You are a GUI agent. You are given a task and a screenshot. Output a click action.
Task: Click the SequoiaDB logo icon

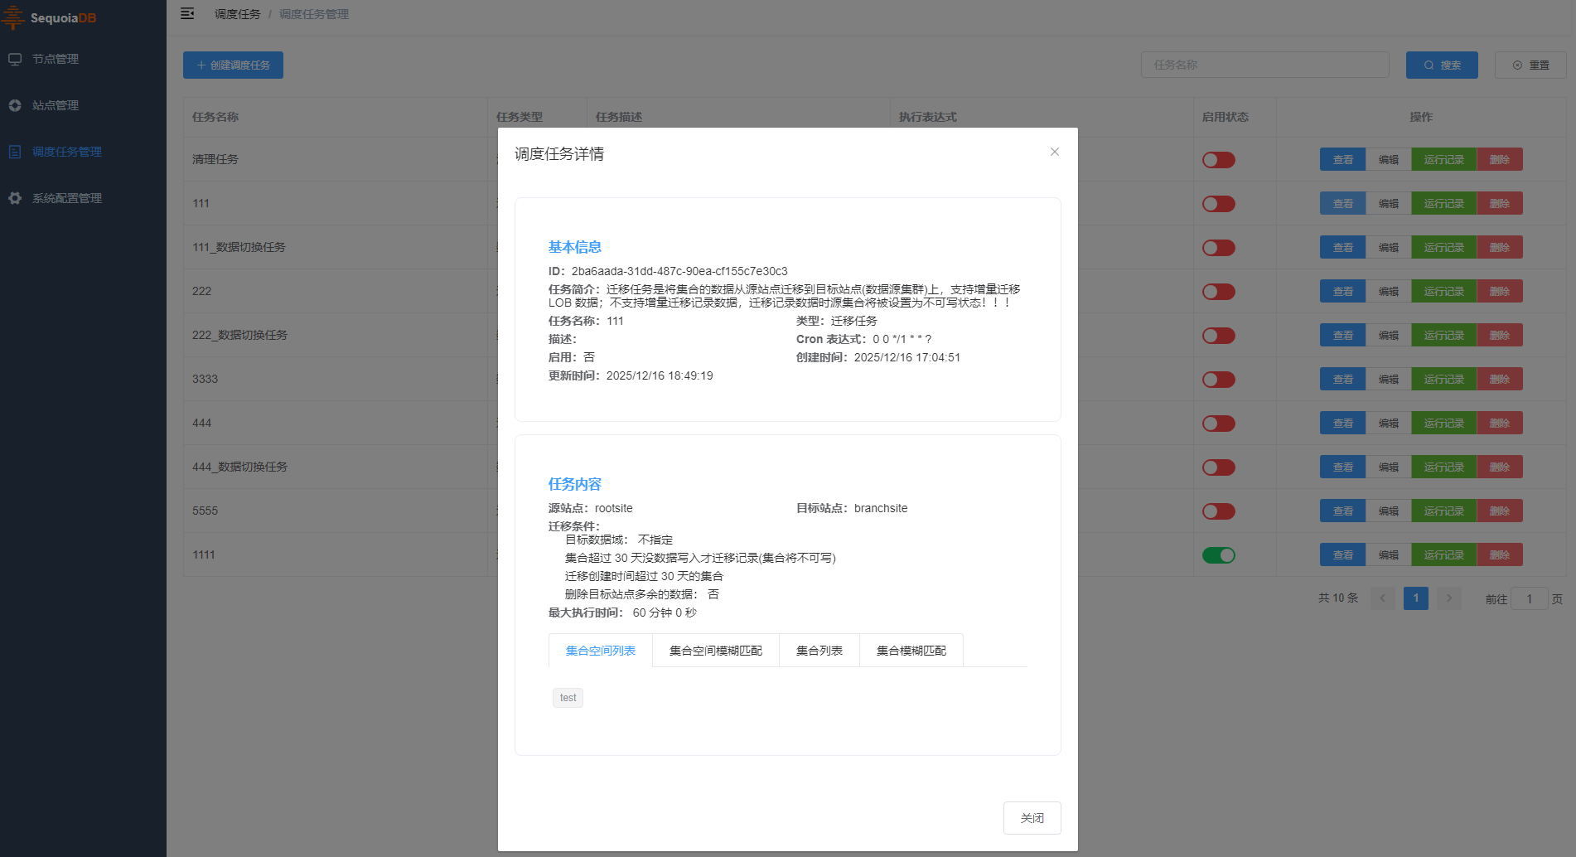[x=14, y=17]
